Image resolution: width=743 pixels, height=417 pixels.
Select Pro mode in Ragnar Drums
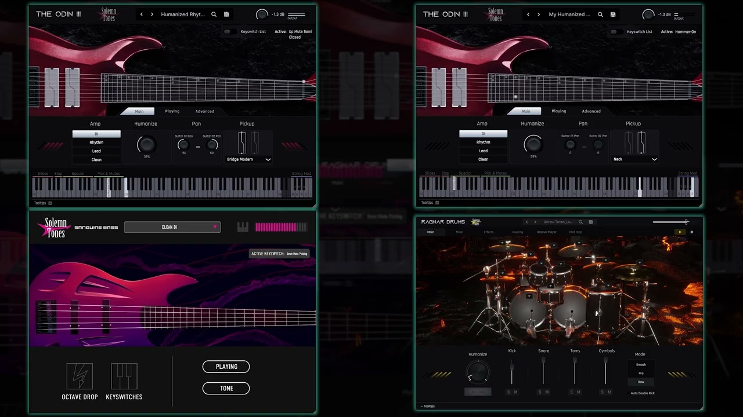coord(641,373)
